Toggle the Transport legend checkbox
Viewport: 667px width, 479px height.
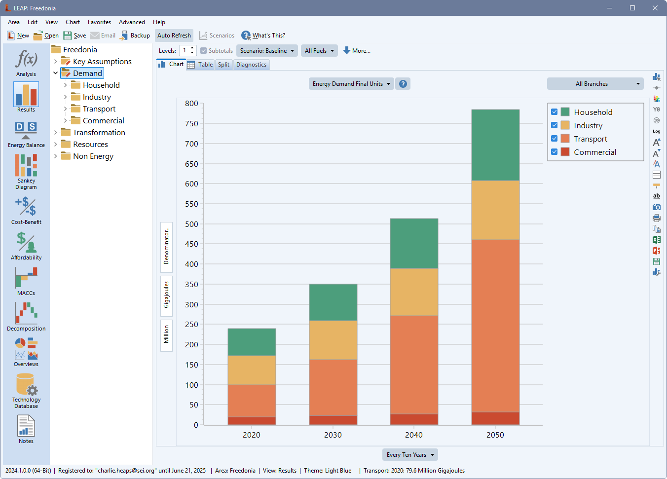[555, 139]
